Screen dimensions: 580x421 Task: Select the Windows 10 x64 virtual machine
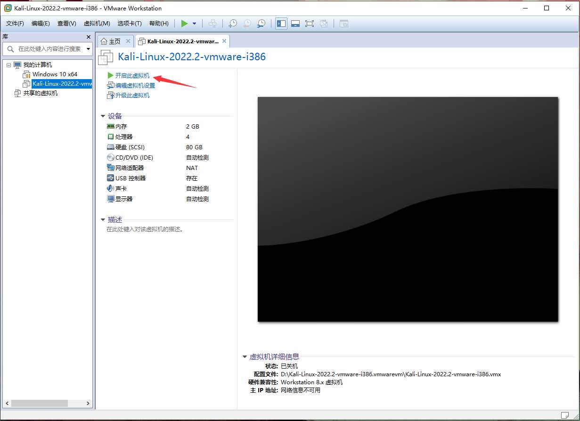tap(55, 74)
